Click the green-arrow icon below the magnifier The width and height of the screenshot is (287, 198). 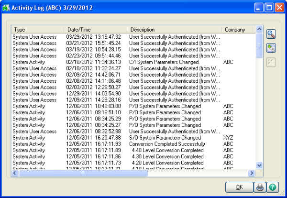pos(271,48)
